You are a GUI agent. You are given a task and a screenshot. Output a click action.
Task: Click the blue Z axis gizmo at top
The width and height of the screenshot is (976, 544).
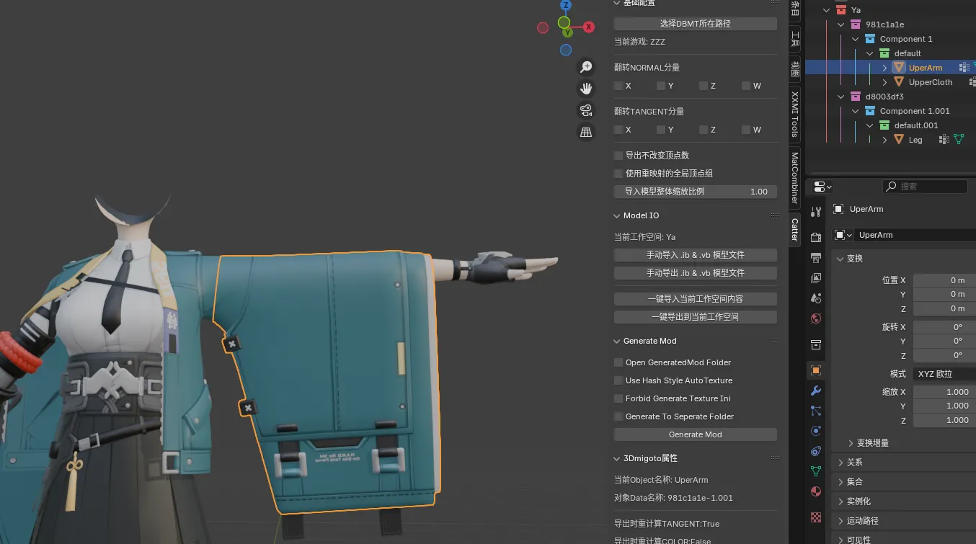567,5
